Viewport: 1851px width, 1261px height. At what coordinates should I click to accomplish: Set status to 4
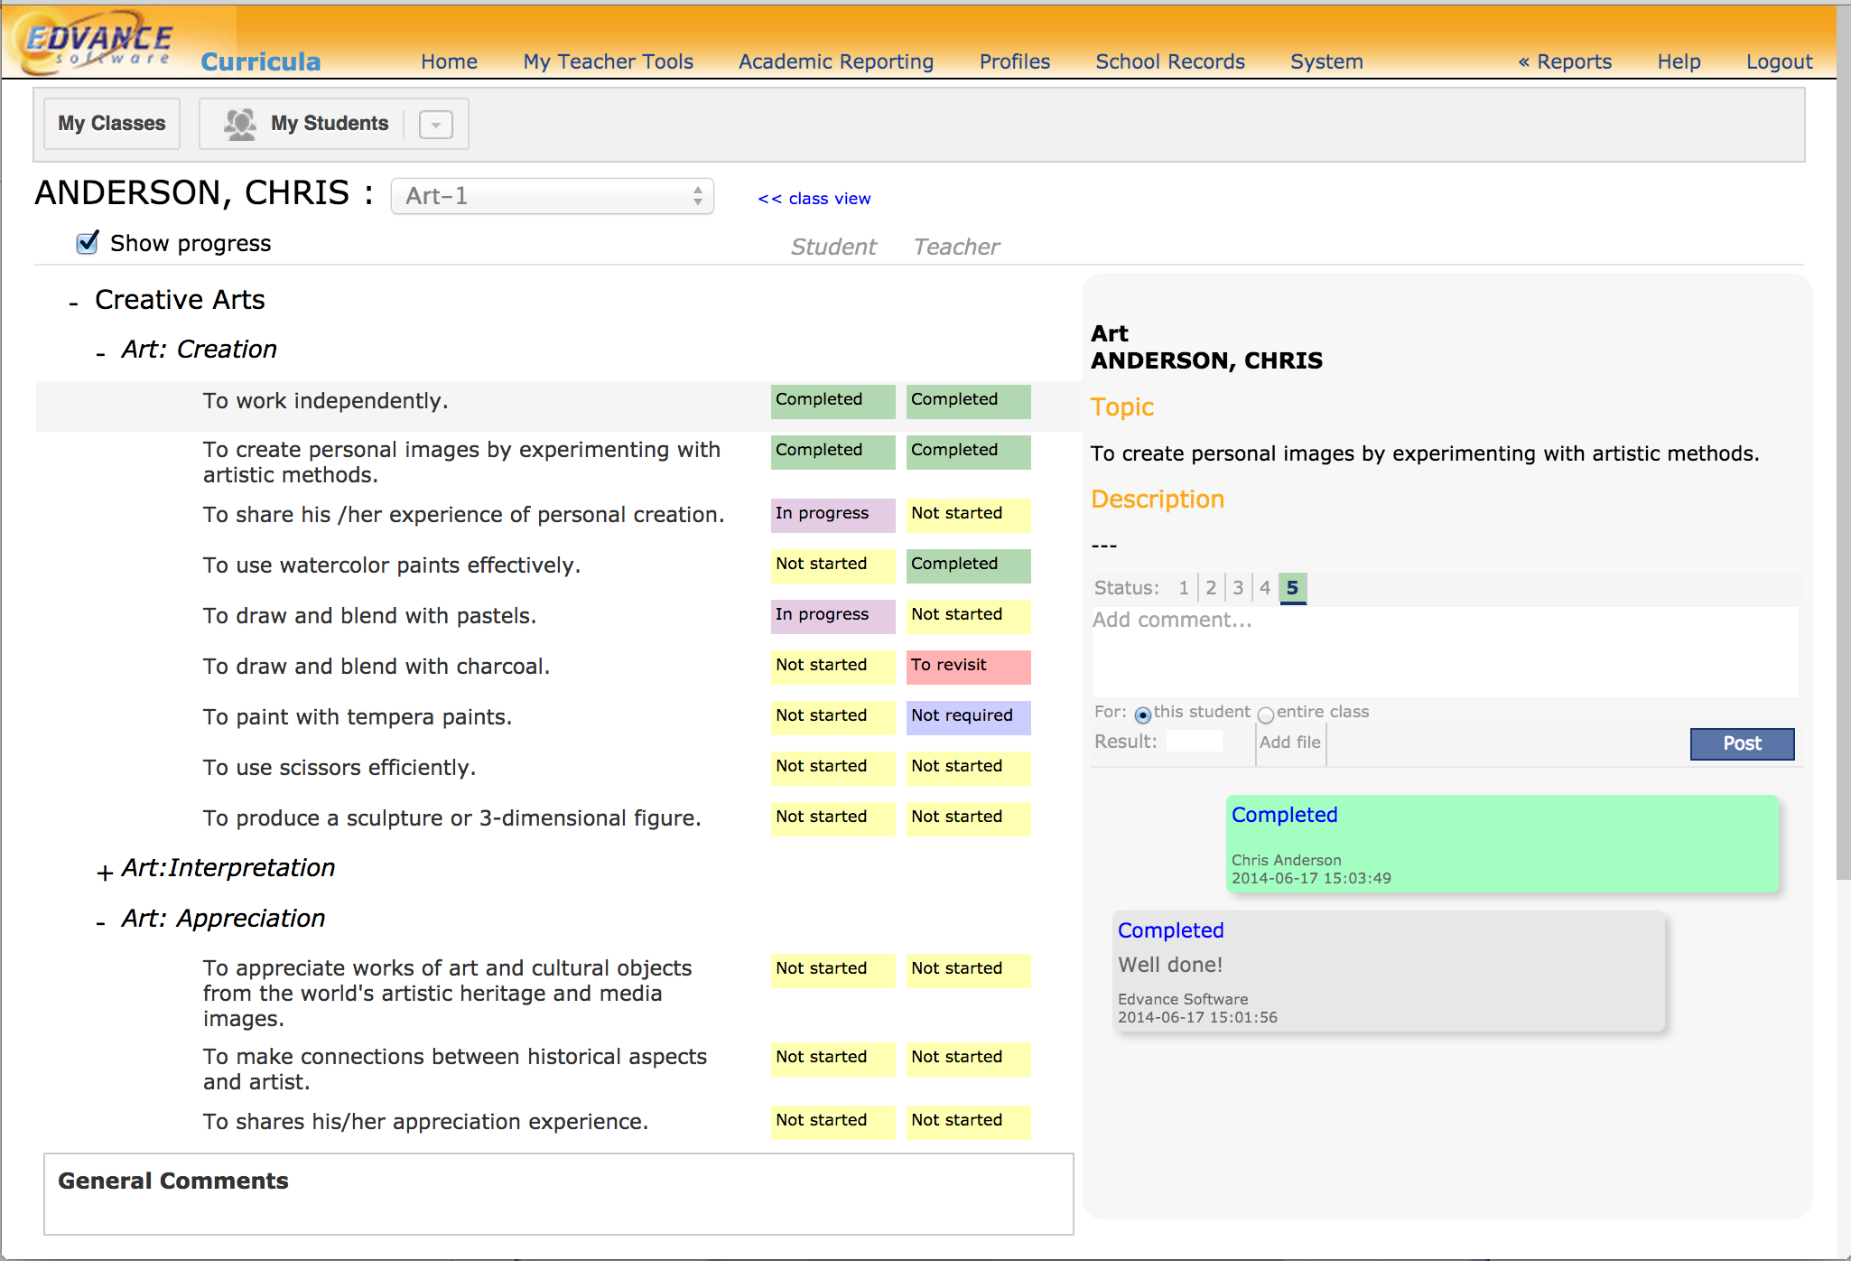1265,588
